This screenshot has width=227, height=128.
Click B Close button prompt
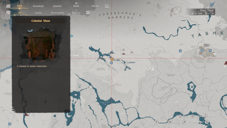pos(210,122)
